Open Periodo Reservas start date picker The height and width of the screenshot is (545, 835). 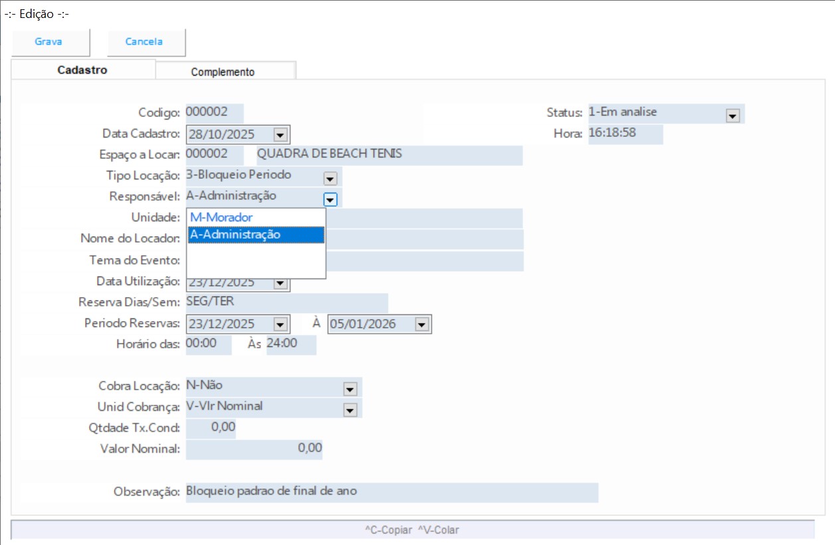click(280, 325)
